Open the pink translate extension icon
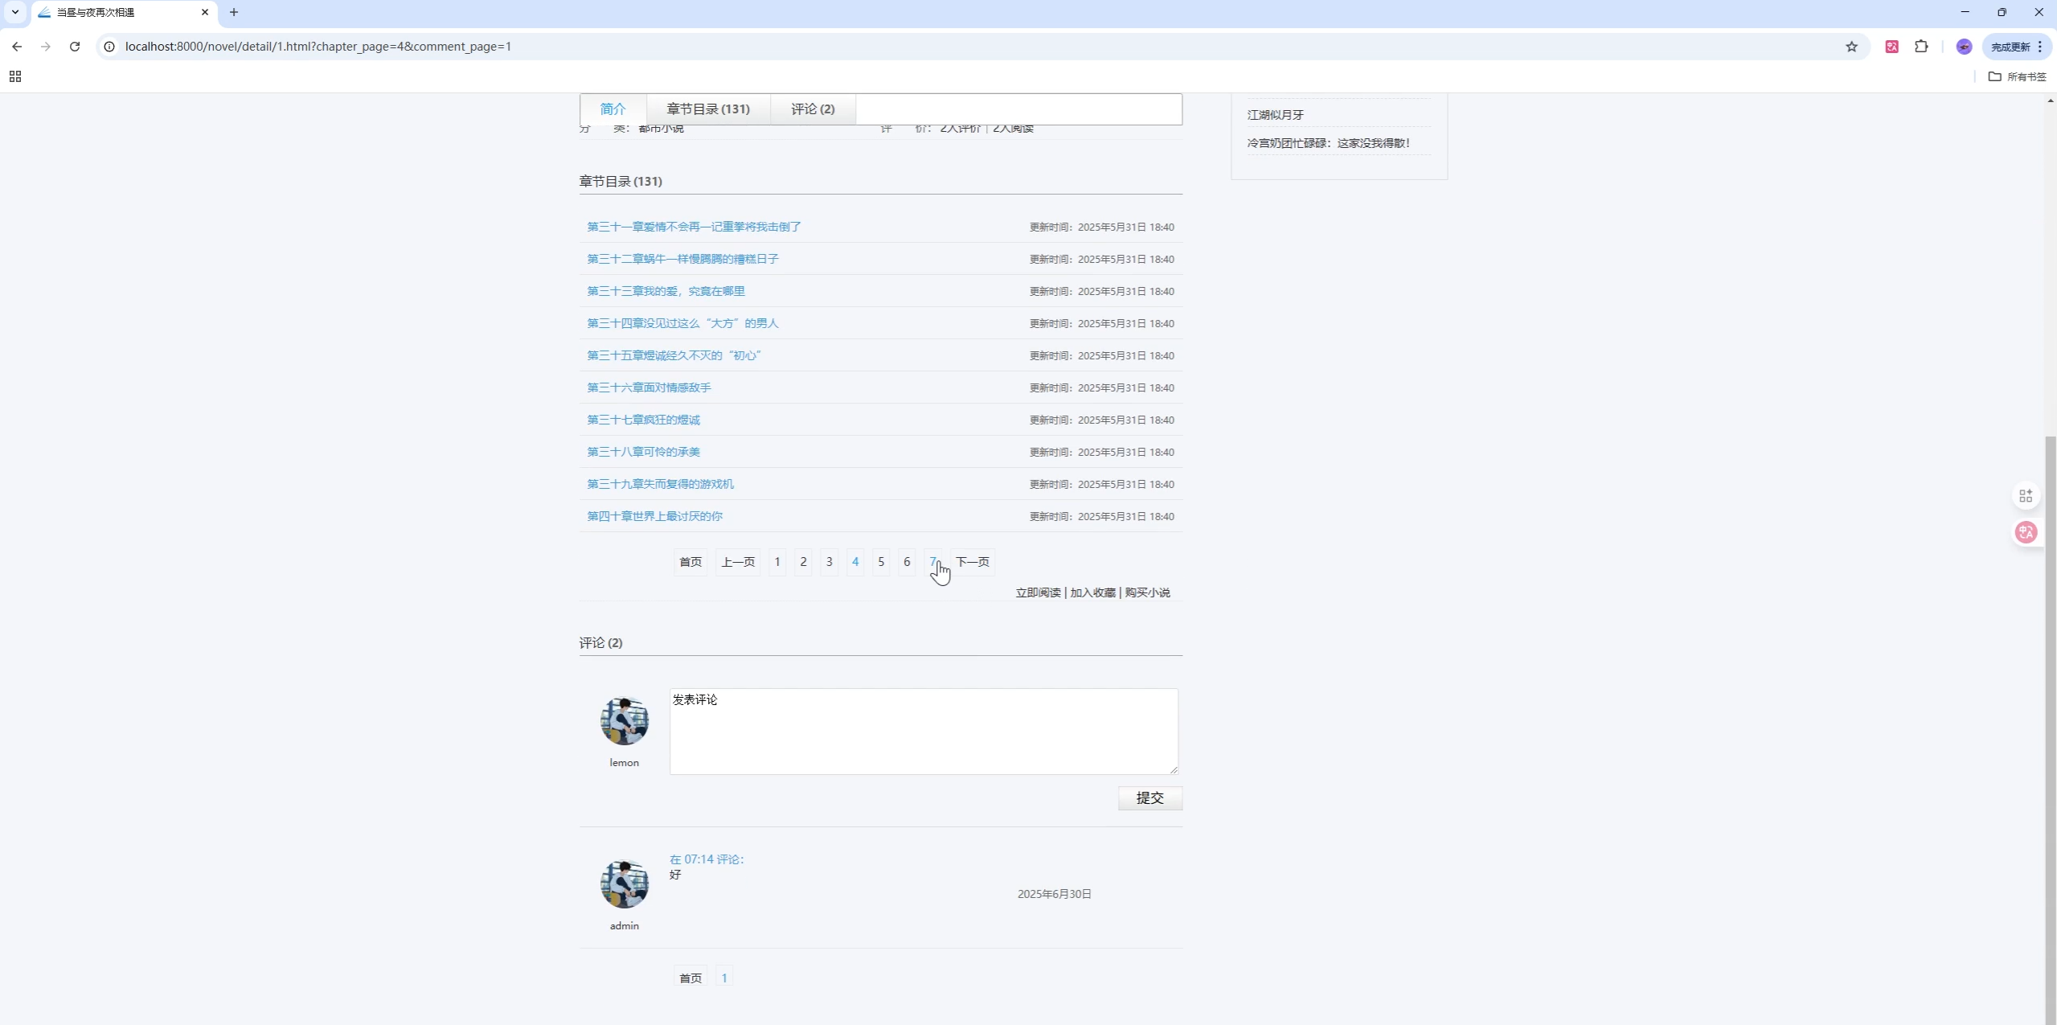 pos(1891,47)
